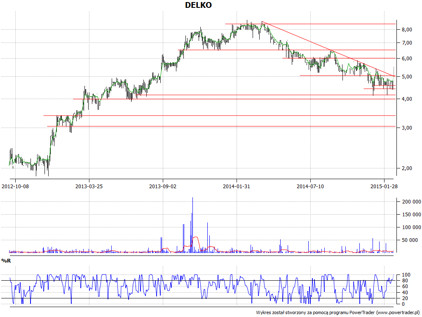
Task: Select the 2013-03-25 date label
Action: 89,186
